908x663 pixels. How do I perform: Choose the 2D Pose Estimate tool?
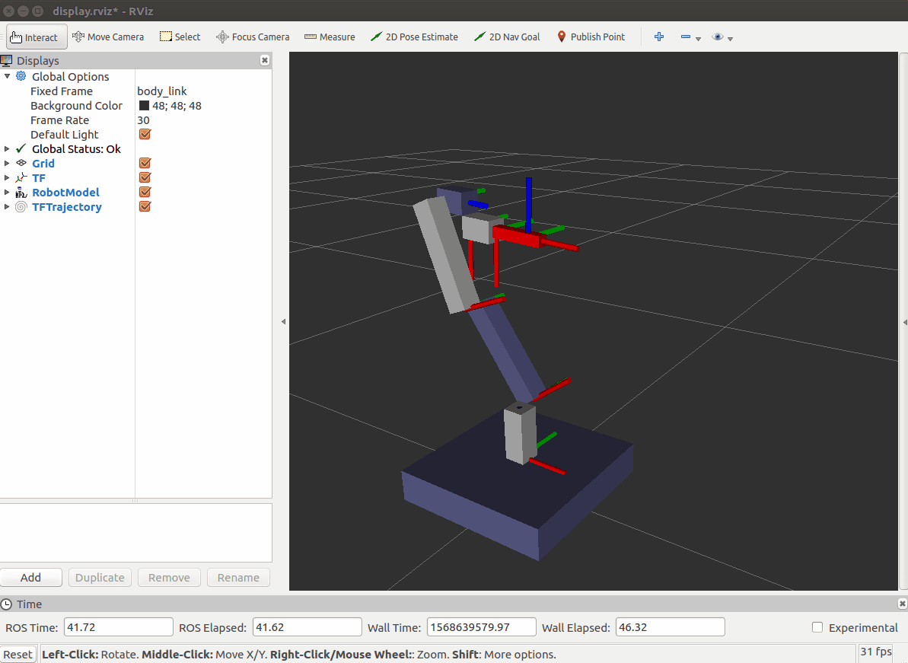(414, 36)
